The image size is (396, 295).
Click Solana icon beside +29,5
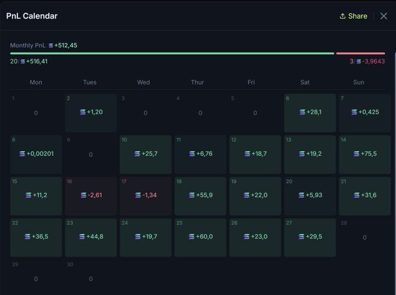[301, 237]
